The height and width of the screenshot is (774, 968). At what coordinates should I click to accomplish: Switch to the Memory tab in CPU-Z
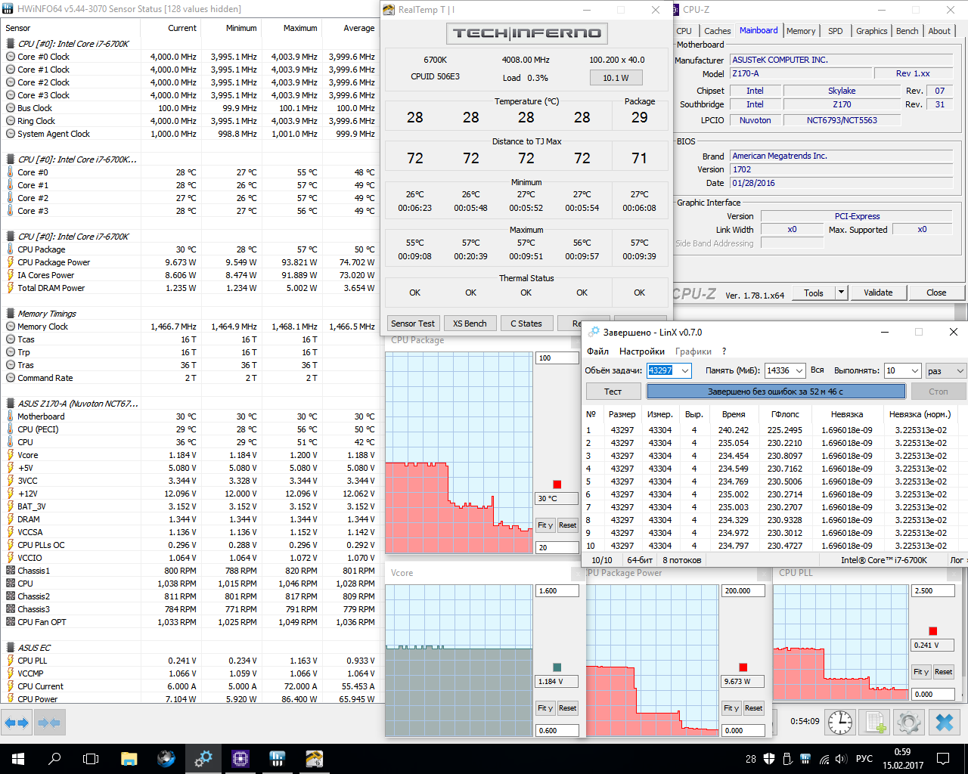coord(801,31)
